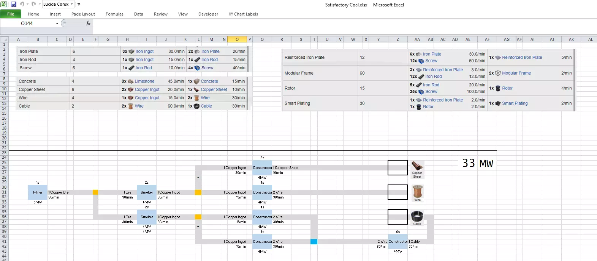Click the Redo arrow icon
597x261 pixels.
point(34,4)
